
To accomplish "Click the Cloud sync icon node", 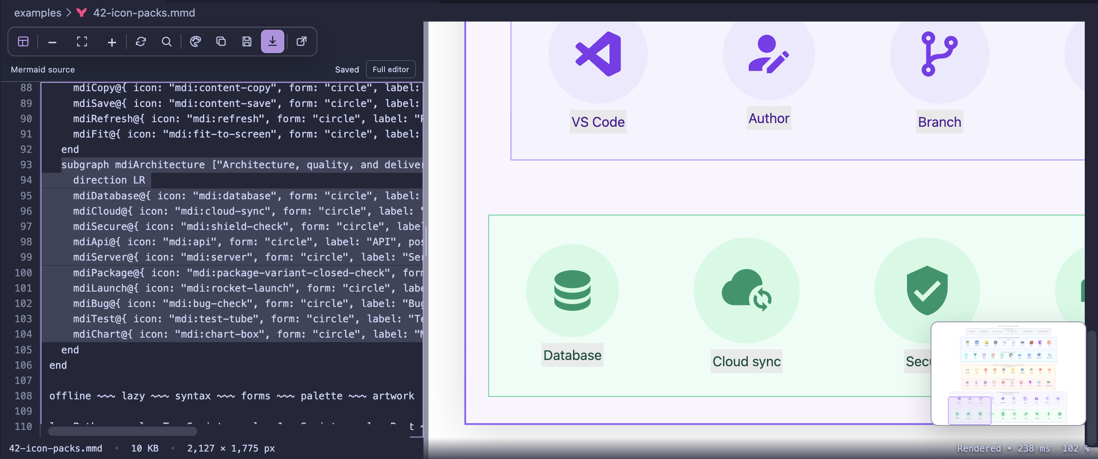I will [746, 290].
